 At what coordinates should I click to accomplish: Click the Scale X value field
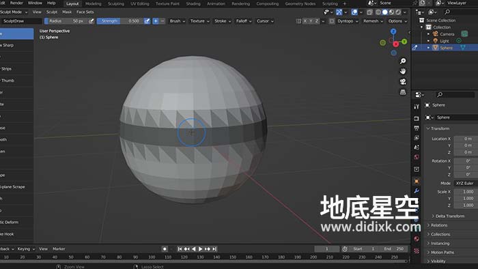tap(466, 192)
